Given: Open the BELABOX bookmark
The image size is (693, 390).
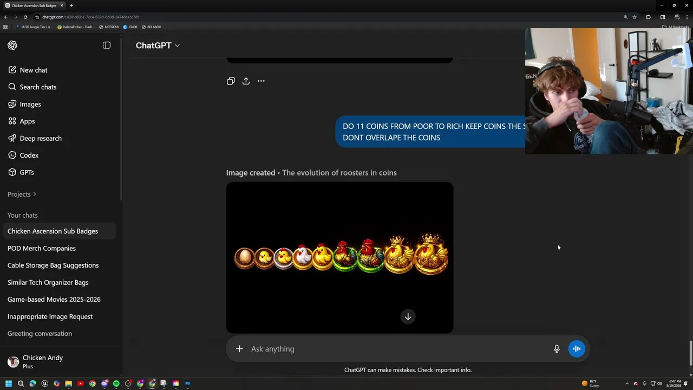Looking at the screenshot, I should tap(151, 27).
